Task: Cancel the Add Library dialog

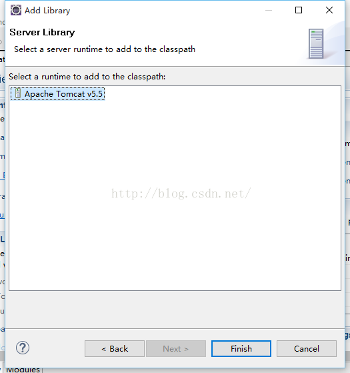Action: [307, 349]
